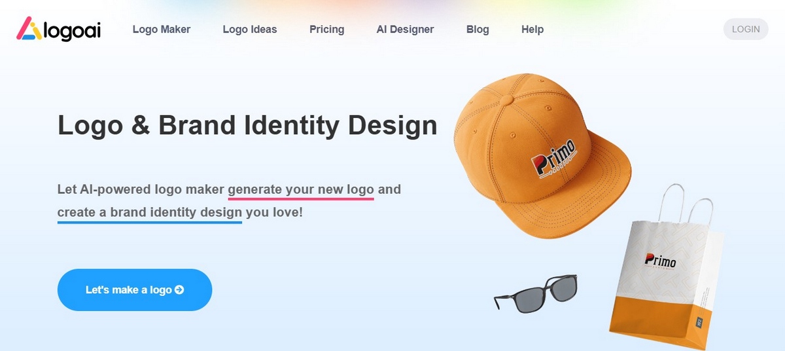Screen dimensions: 785x351
Task: Click the Logo & Brand Identity Design heading
Action: click(x=247, y=125)
